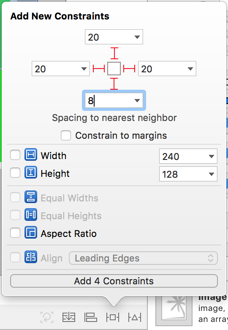Screen dimensions: 228x330
Task: Click the Embed In Stack icon
Action: [69, 317]
